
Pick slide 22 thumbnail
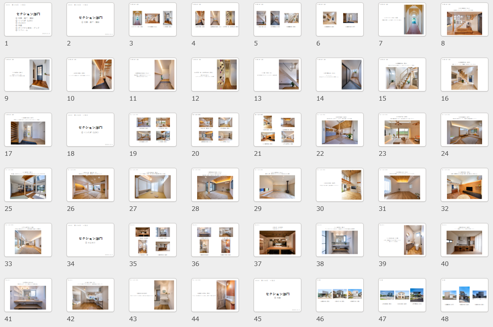click(x=340, y=130)
